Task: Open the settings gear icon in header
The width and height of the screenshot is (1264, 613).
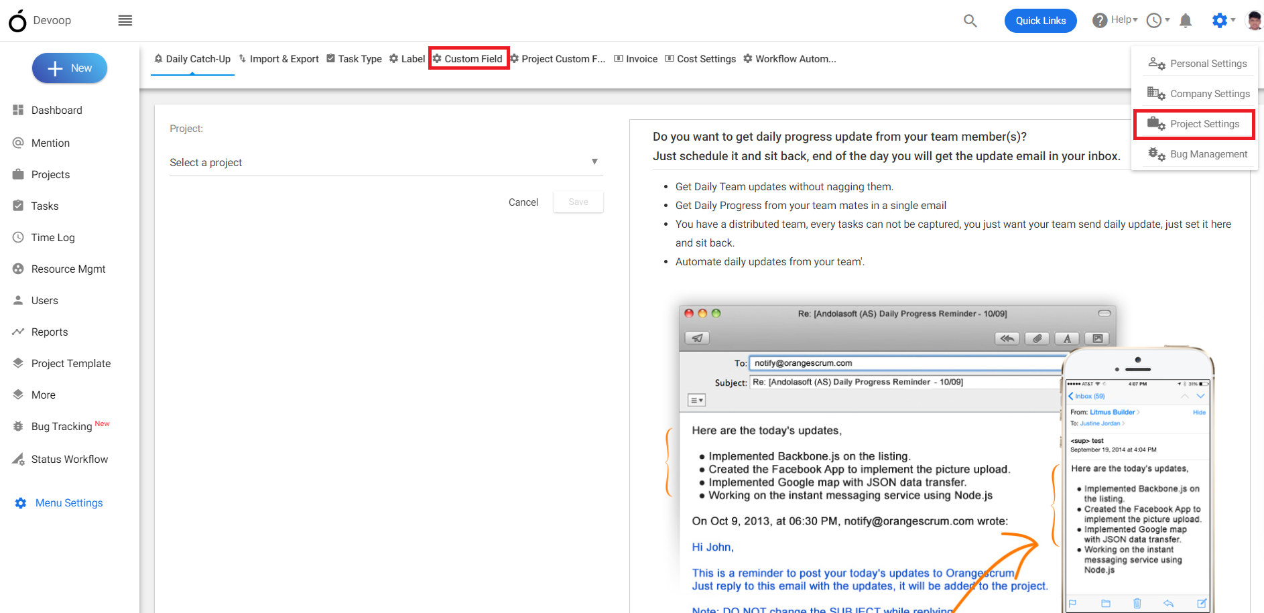Action: click(x=1220, y=21)
